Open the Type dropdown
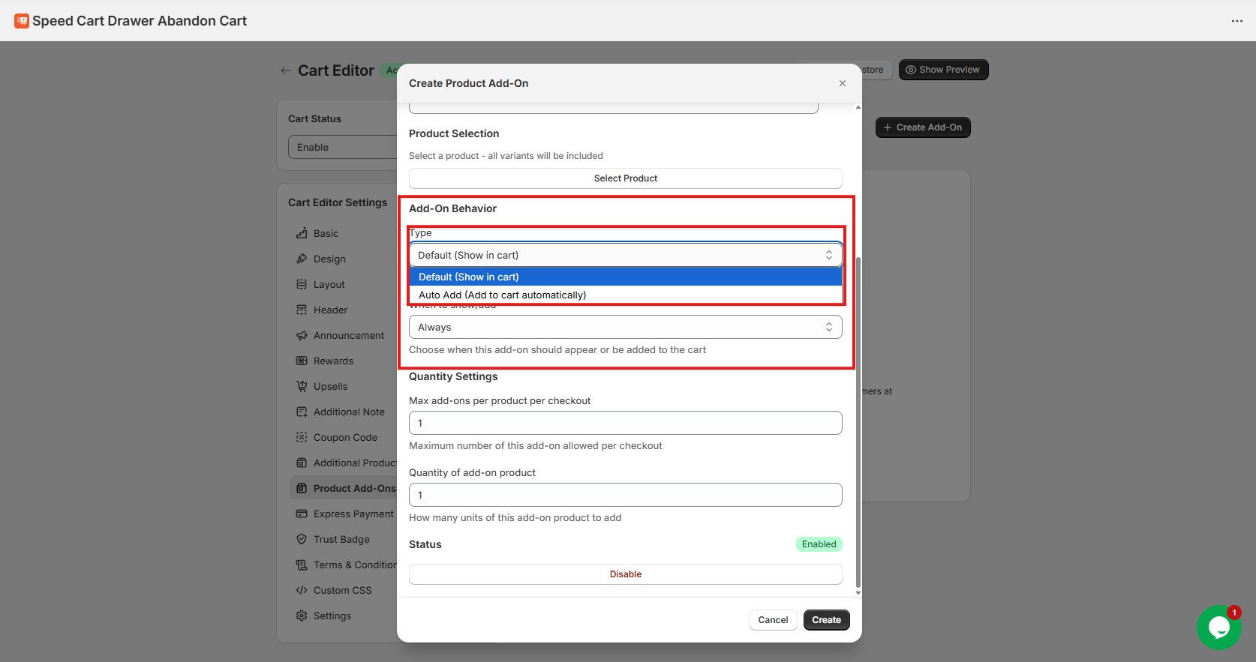Image resolution: width=1256 pixels, height=662 pixels. 625,255
